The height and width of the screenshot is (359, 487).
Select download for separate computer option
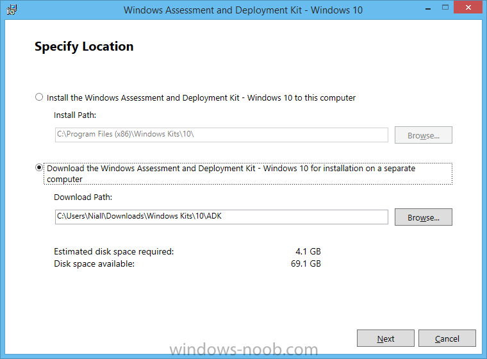pos(39,168)
